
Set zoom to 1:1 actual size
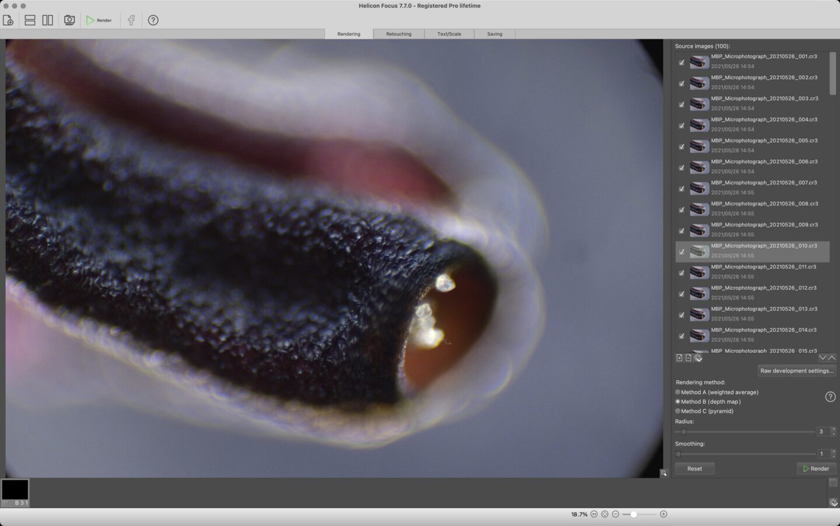click(x=594, y=514)
